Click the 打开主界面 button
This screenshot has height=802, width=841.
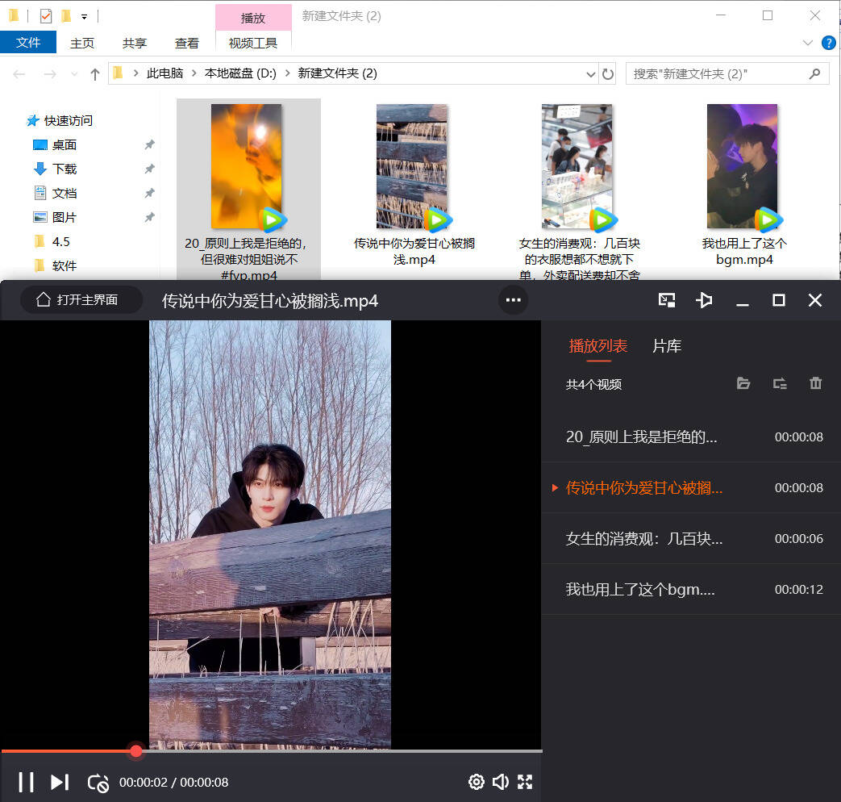78,300
